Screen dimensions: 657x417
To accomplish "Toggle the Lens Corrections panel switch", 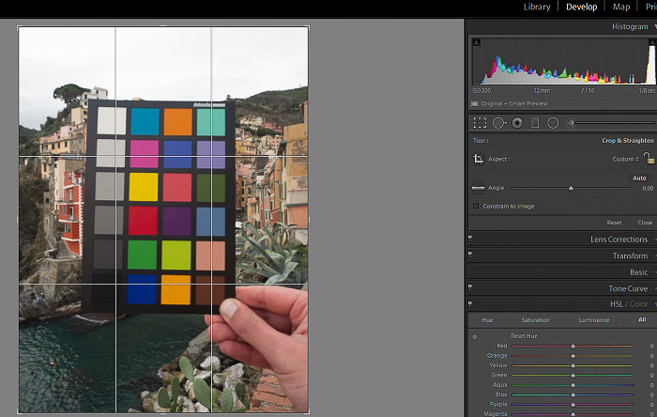I will point(470,239).
